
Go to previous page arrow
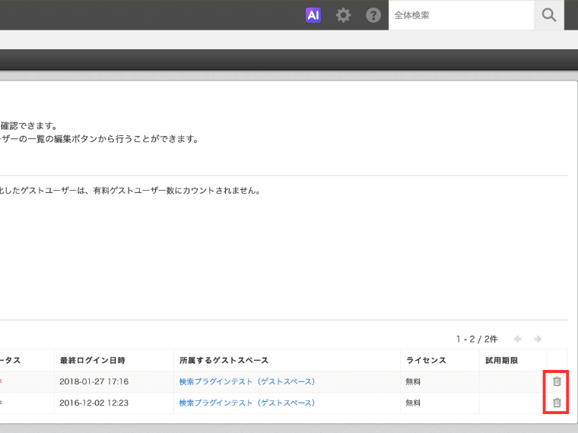click(x=518, y=339)
